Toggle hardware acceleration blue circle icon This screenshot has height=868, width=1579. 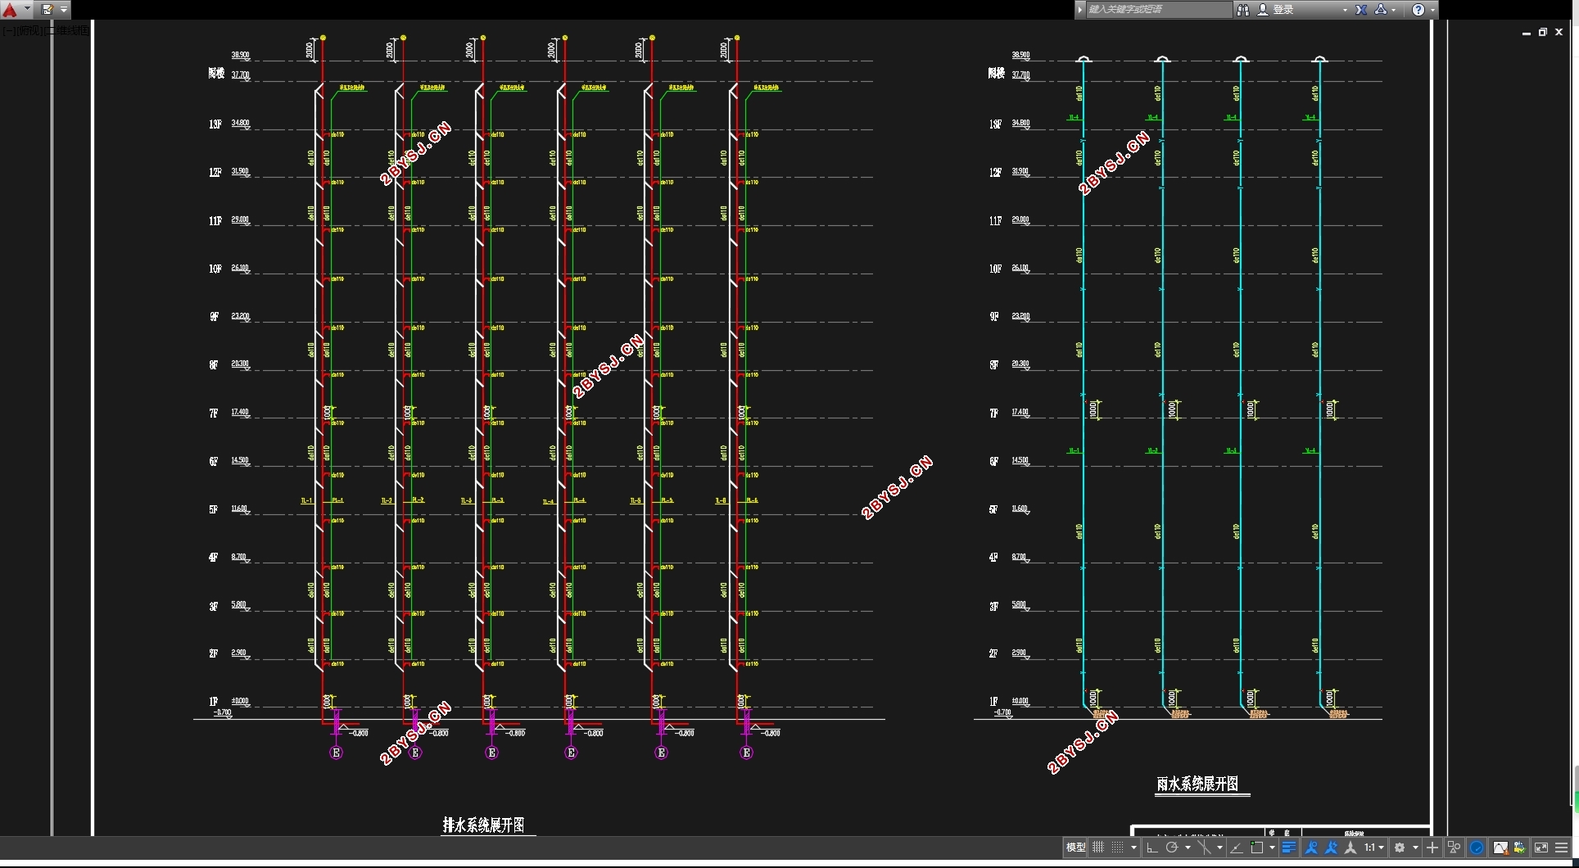[1477, 848]
